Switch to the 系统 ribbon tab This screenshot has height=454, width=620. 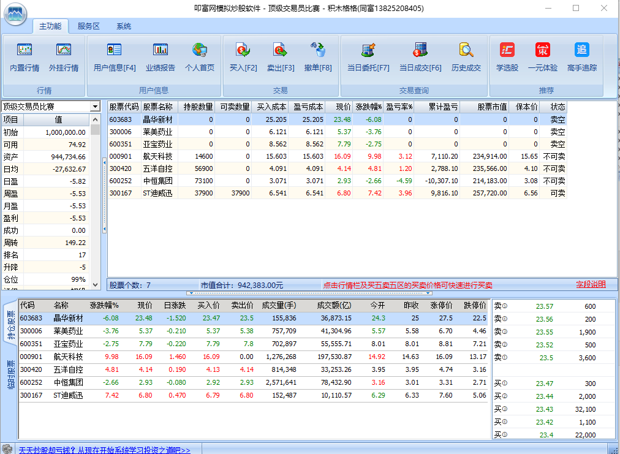coord(124,26)
